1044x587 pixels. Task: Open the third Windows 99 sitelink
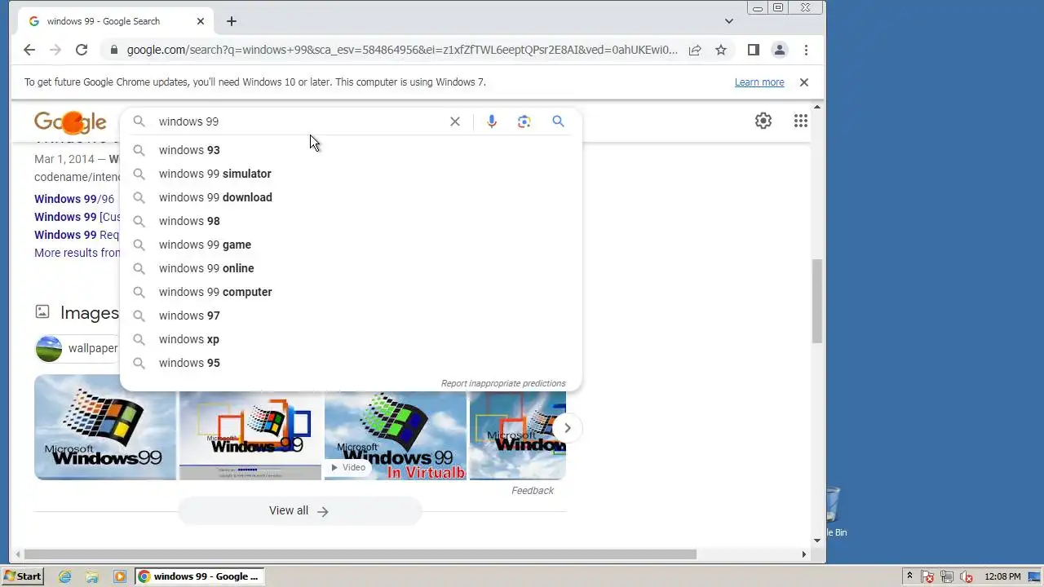[x=77, y=235]
